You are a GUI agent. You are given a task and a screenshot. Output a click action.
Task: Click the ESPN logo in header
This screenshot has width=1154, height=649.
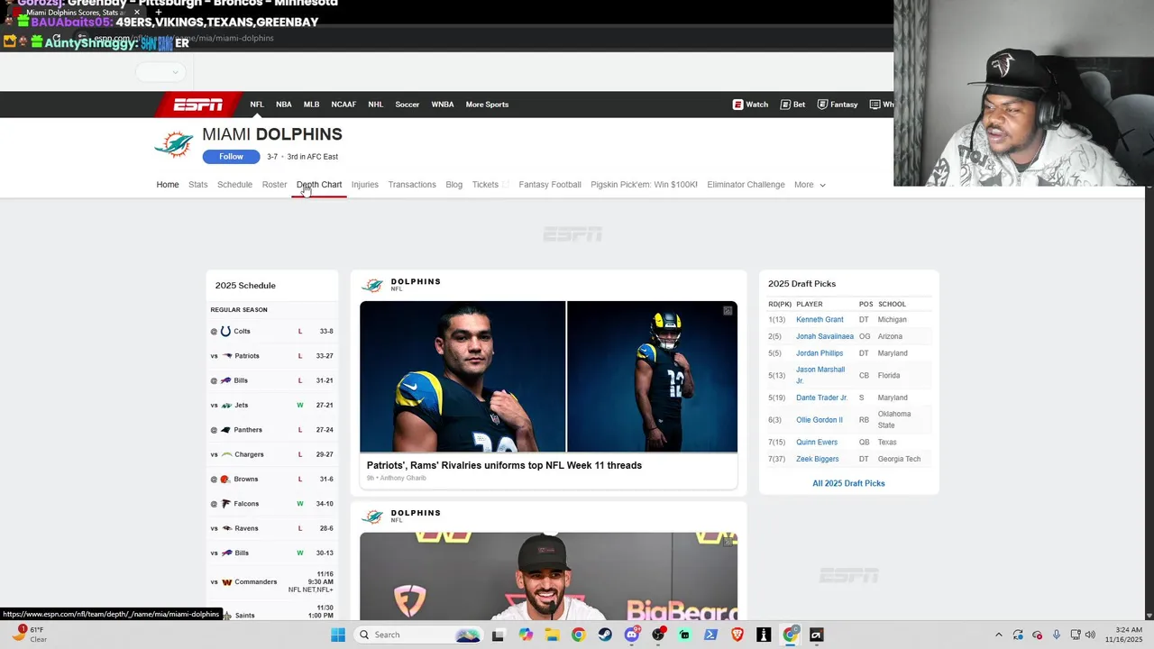point(198,105)
